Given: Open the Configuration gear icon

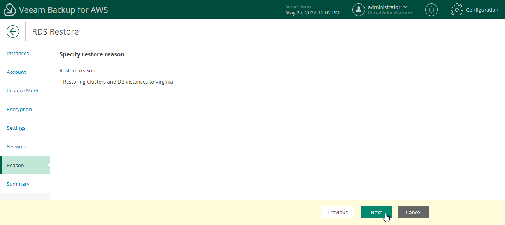Looking at the screenshot, I should click(457, 10).
